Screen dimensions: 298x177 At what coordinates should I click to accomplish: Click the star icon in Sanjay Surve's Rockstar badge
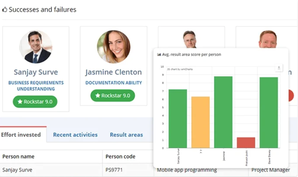[20, 102]
